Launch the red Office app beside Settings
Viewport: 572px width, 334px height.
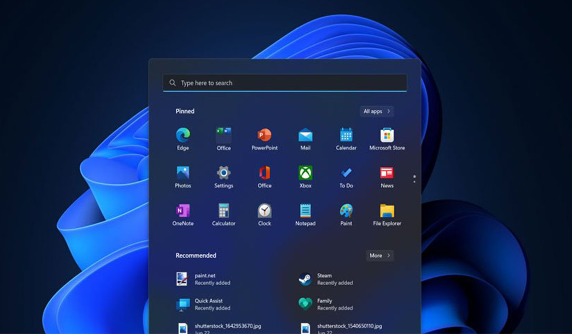(x=265, y=177)
